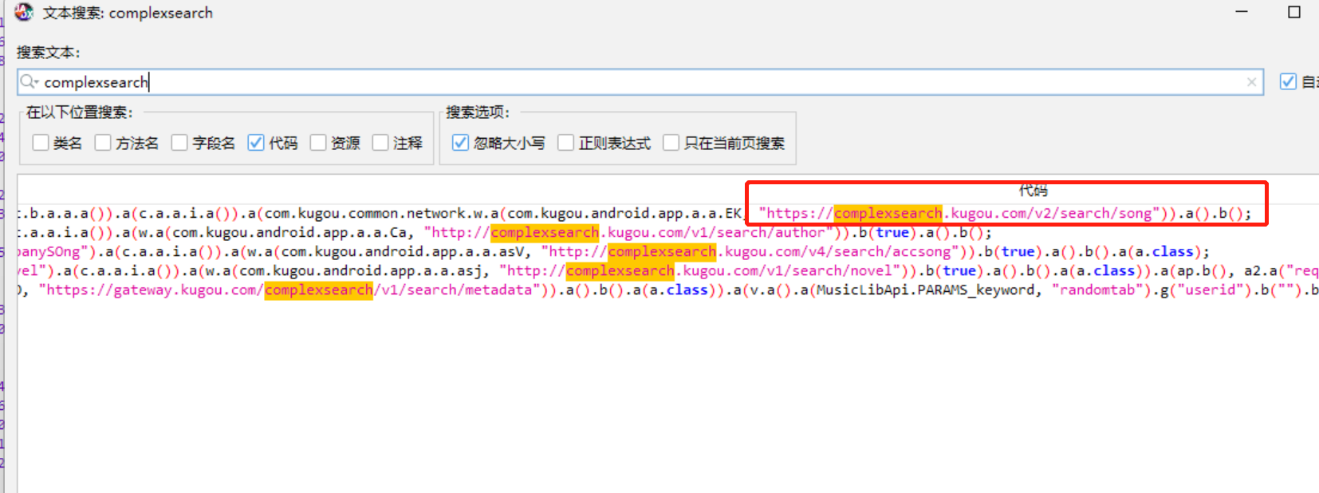Minimize the 文本搜索 window
This screenshot has height=493, width=1319.
click(1242, 12)
